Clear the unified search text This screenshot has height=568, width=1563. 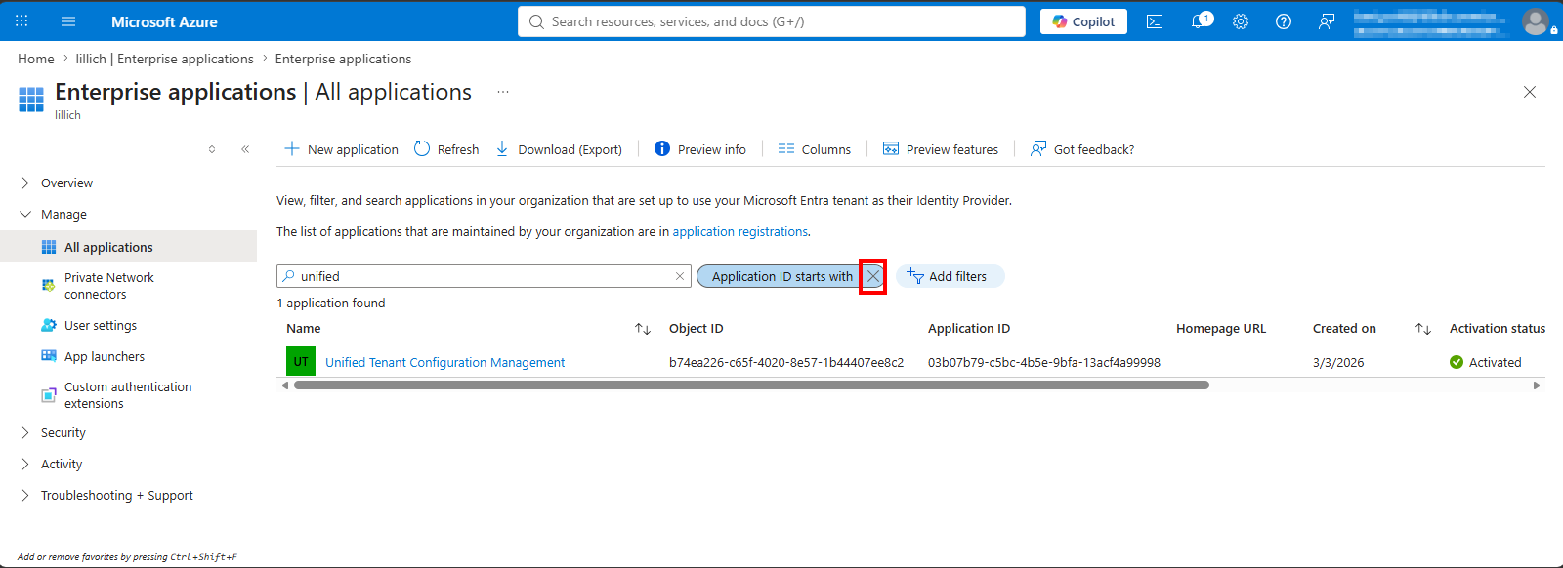pos(680,276)
